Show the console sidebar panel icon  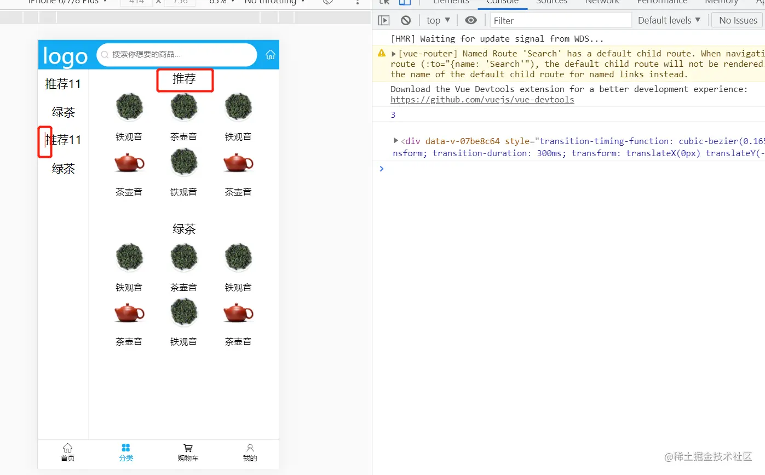(384, 20)
